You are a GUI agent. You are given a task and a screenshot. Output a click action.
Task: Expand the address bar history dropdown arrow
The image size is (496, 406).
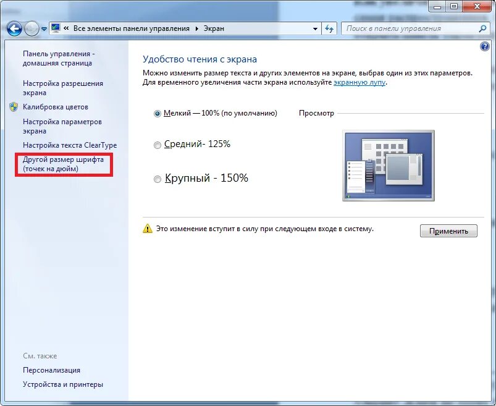tap(315, 29)
